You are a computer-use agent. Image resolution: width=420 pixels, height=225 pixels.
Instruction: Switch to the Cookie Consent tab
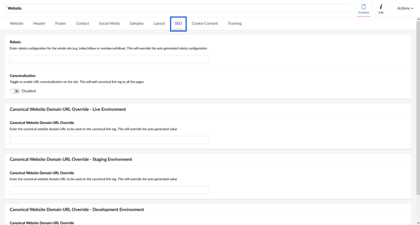(205, 24)
